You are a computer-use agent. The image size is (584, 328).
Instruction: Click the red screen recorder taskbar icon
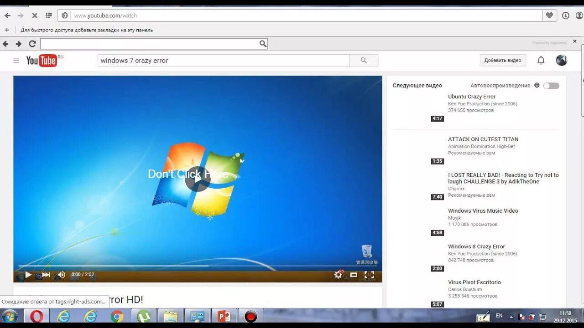click(x=250, y=316)
